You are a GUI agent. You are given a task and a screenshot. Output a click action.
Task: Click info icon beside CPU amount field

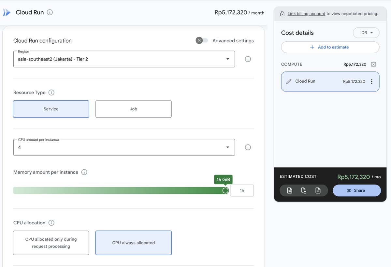[248, 147]
